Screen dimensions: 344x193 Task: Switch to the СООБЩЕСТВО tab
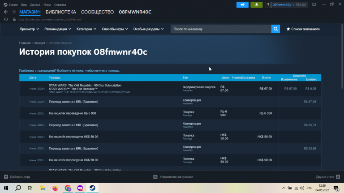[x=97, y=12]
